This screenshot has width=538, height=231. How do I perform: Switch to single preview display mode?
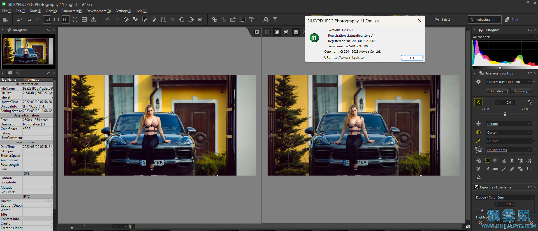tap(56, 20)
